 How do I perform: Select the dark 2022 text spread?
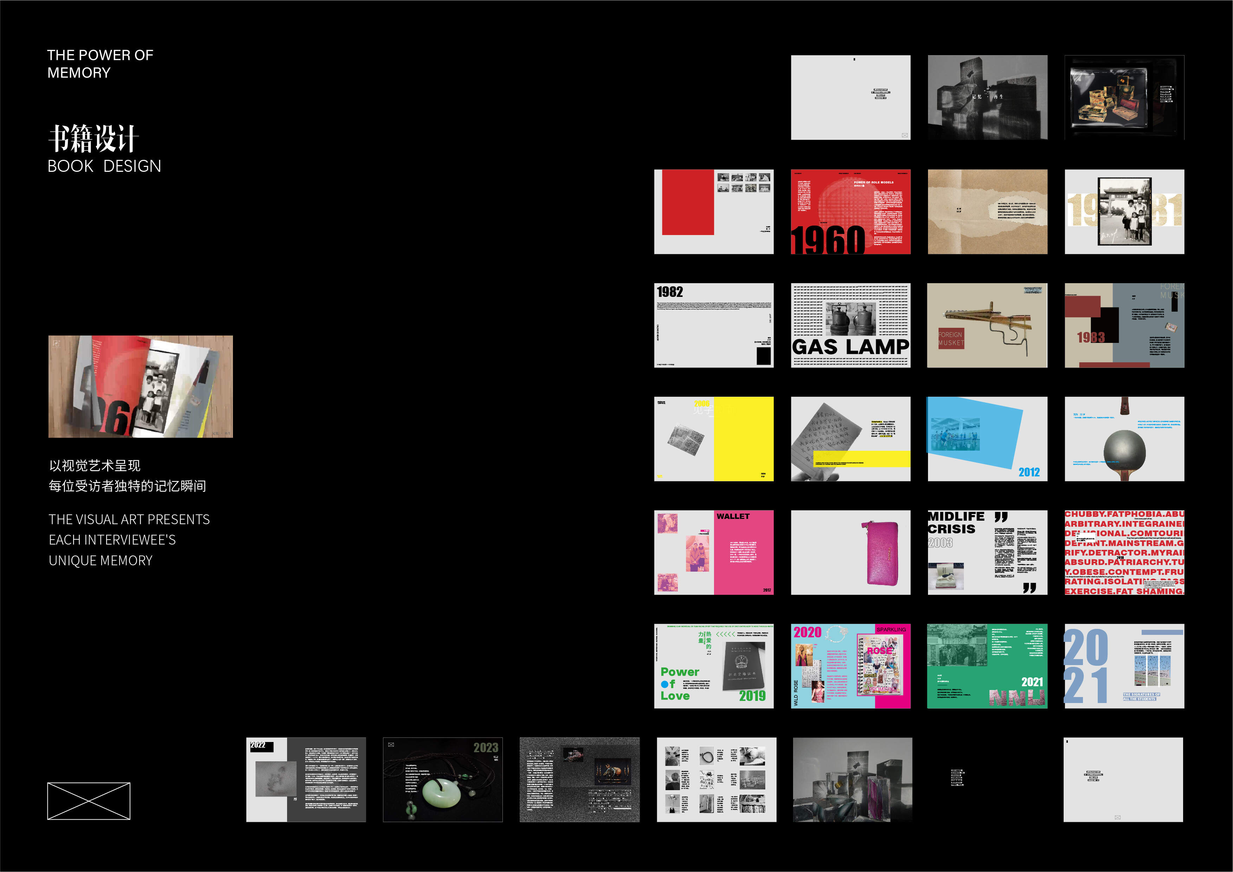point(306,780)
